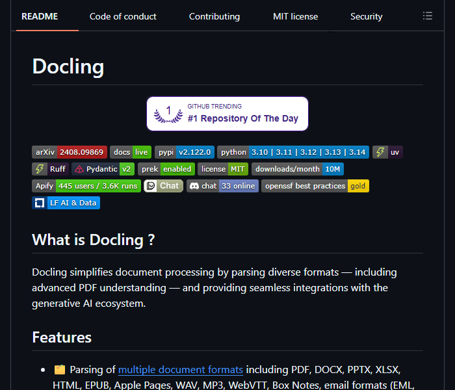Image resolution: width=455 pixels, height=390 pixels.
Task: Click the uv badge lightning icon
Action: [380, 152]
